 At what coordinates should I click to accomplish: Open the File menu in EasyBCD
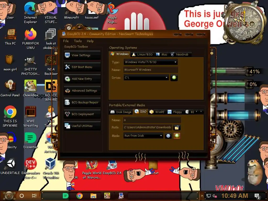[66, 41]
